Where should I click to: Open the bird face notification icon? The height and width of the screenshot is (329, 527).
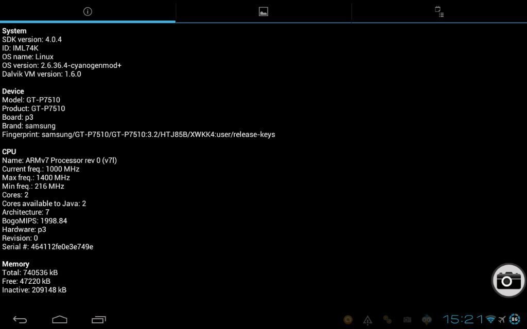pyautogui.click(x=427, y=320)
